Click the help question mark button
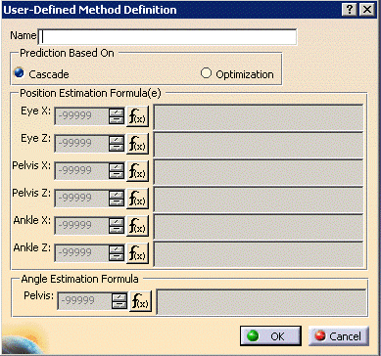 click(350, 10)
